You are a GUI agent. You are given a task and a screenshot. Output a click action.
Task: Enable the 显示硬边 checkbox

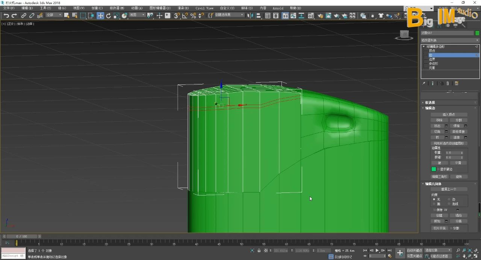tap(438, 169)
